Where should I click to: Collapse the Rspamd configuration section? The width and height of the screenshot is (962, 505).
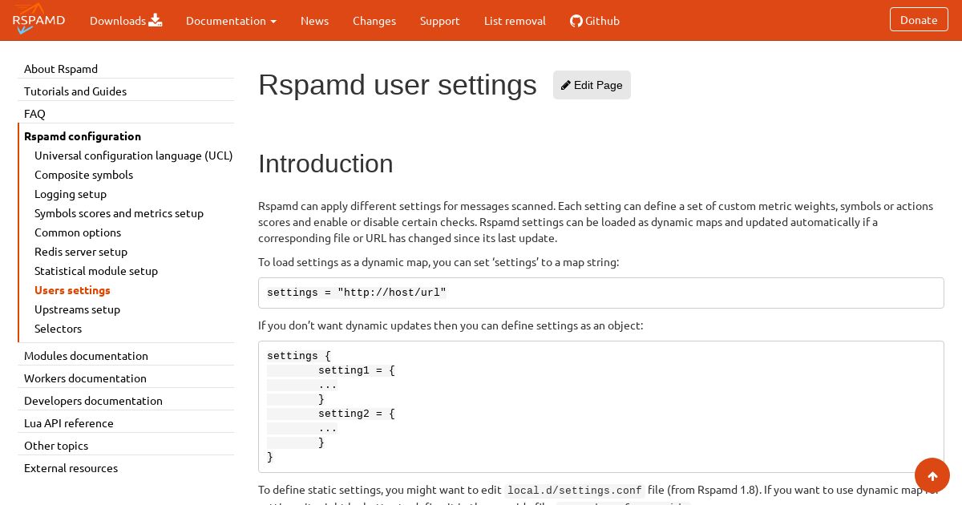(x=83, y=136)
